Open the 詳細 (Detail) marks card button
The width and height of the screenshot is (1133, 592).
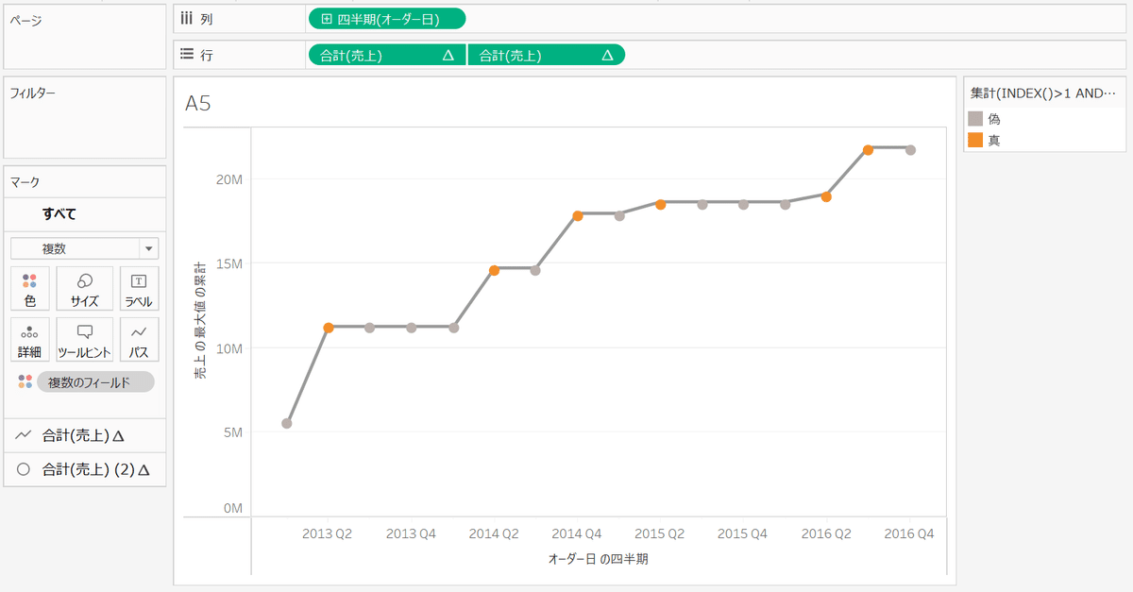30,339
